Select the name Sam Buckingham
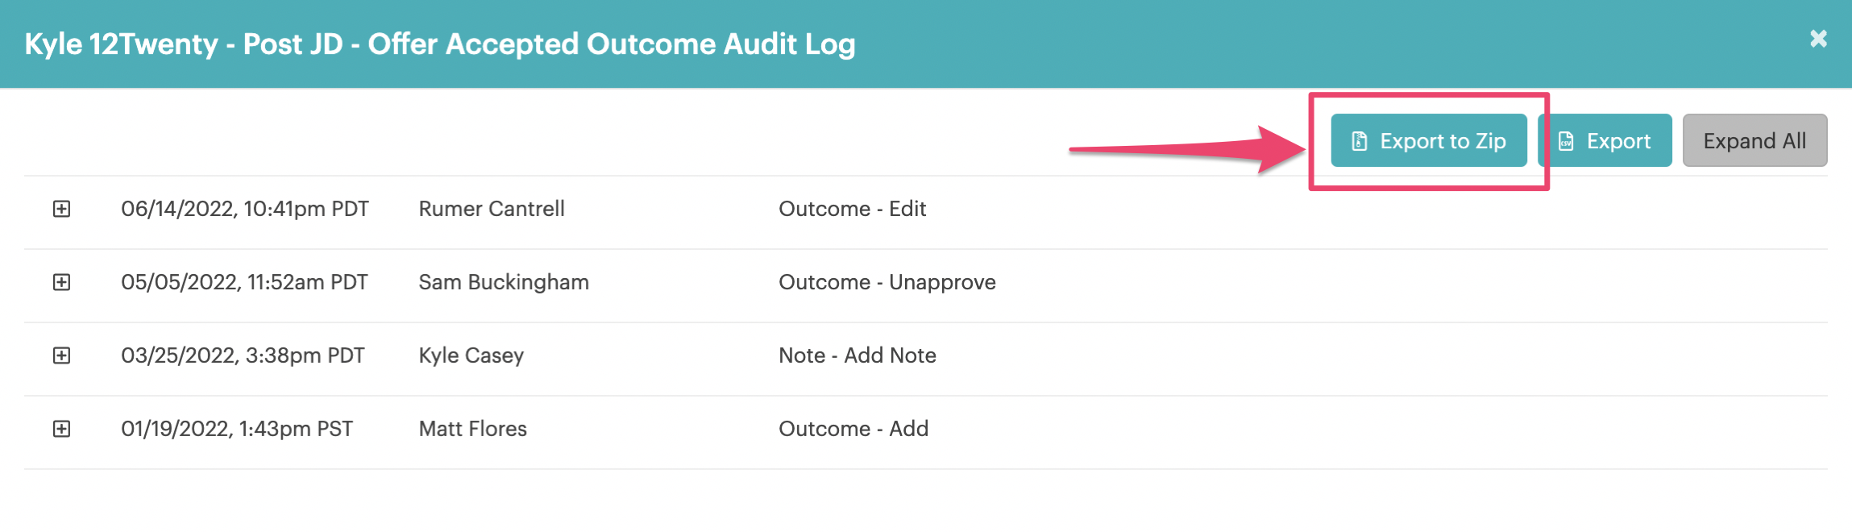The height and width of the screenshot is (532, 1852). coord(503,282)
